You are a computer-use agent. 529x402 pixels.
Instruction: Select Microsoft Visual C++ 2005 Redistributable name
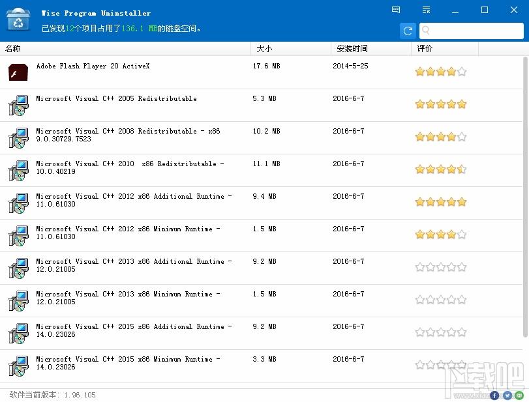[x=116, y=99]
